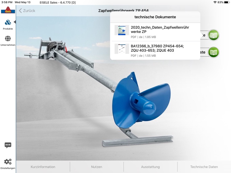Go back with Zurück button
The width and height of the screenshot is (231, 173).
[x=27, y=10]
